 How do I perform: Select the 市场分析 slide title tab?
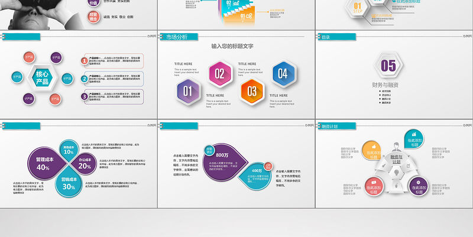pos(177,37)
